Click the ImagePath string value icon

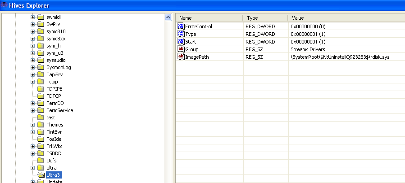point(181,57)
